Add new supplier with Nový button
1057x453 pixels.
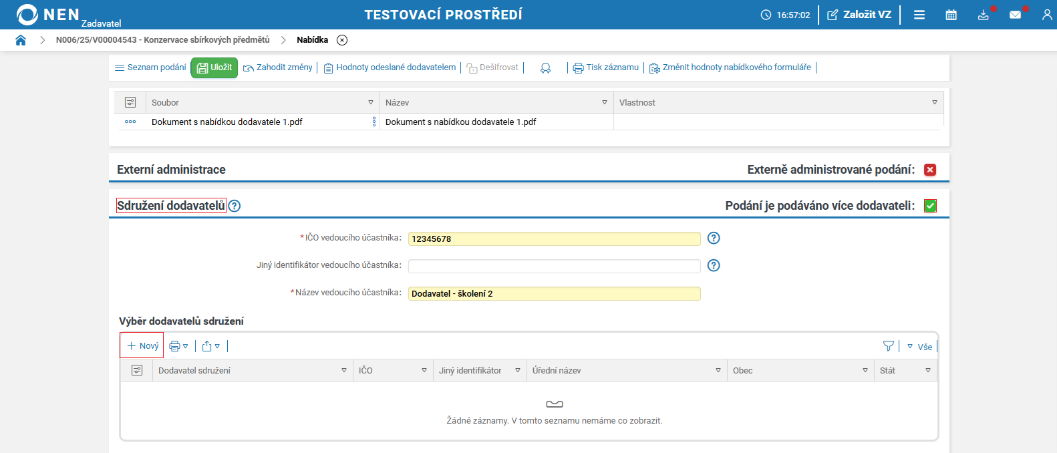142,346
